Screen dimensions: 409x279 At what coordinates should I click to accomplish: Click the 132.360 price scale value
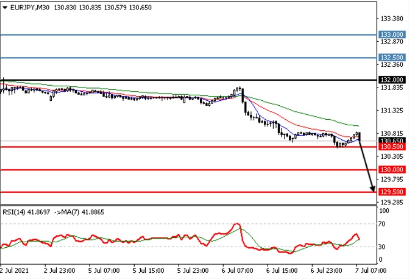tap(392, 65)
